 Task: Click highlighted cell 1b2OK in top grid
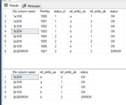pos(25,31)
